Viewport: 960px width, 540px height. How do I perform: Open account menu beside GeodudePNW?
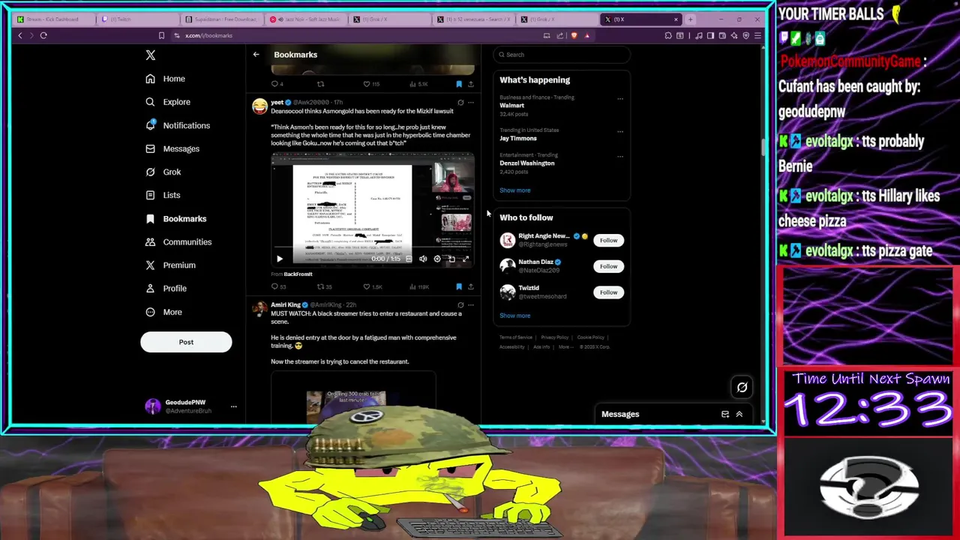click(x=233, y=406)
